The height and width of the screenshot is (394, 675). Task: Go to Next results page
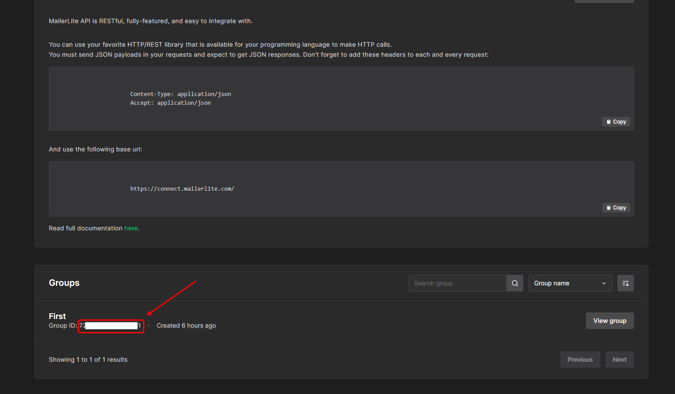tap(620, 360)
